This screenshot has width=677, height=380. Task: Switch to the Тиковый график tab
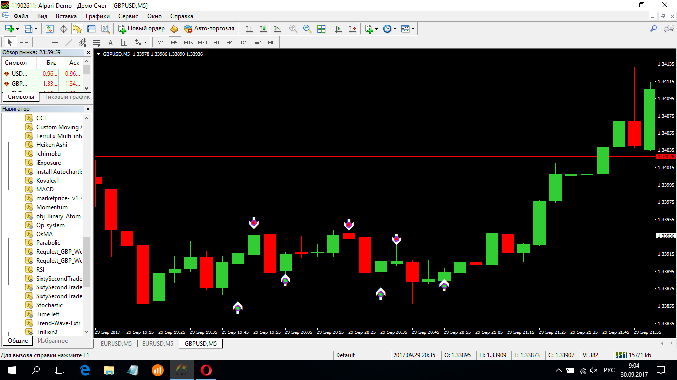point(66,97)
